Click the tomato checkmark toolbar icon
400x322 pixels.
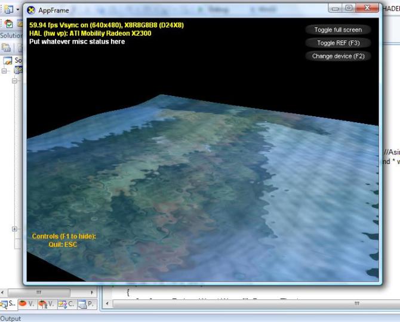pos(9,23)
